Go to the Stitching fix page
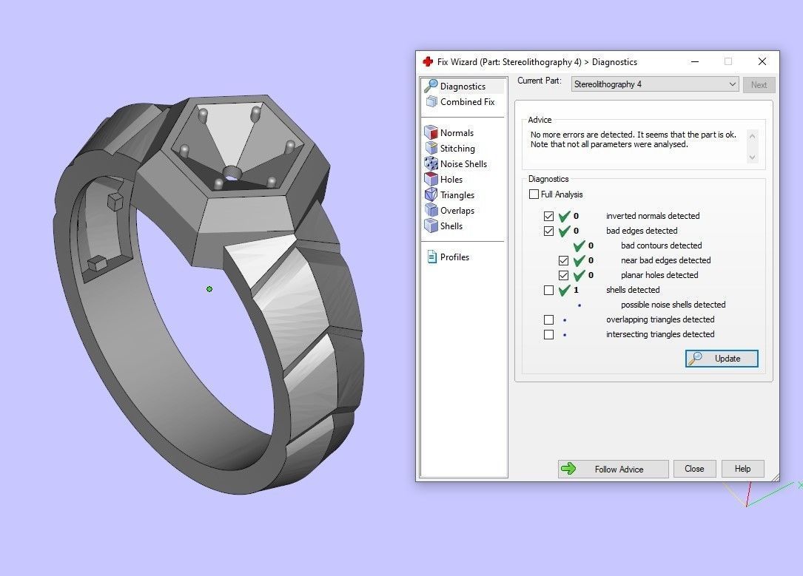This screenshot has height=576, width=803. click(x=457, y=149)
